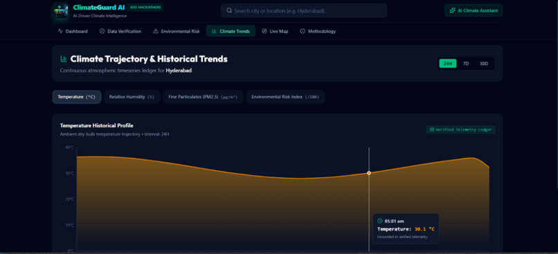Viewport: 558px width, 254px height.
Task: Go to the Live Map tab
Action: coord(275,31)
